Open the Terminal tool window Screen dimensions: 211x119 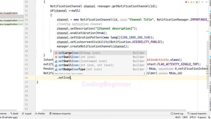click(x=3, y=114)
